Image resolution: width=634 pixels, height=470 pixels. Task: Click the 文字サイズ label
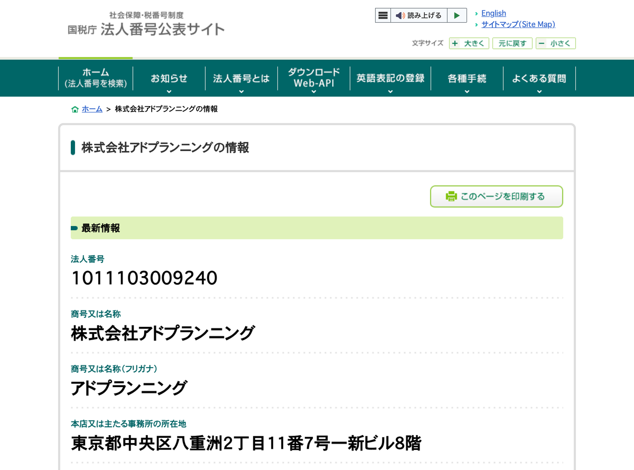click(427, 43)
